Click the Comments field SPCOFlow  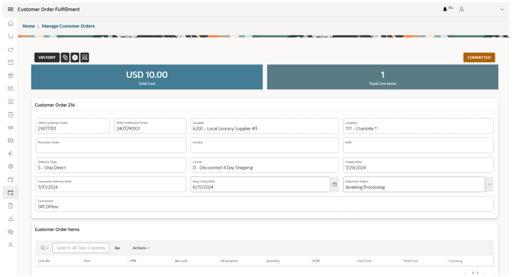pyautogui.click(x=264, y=204)
